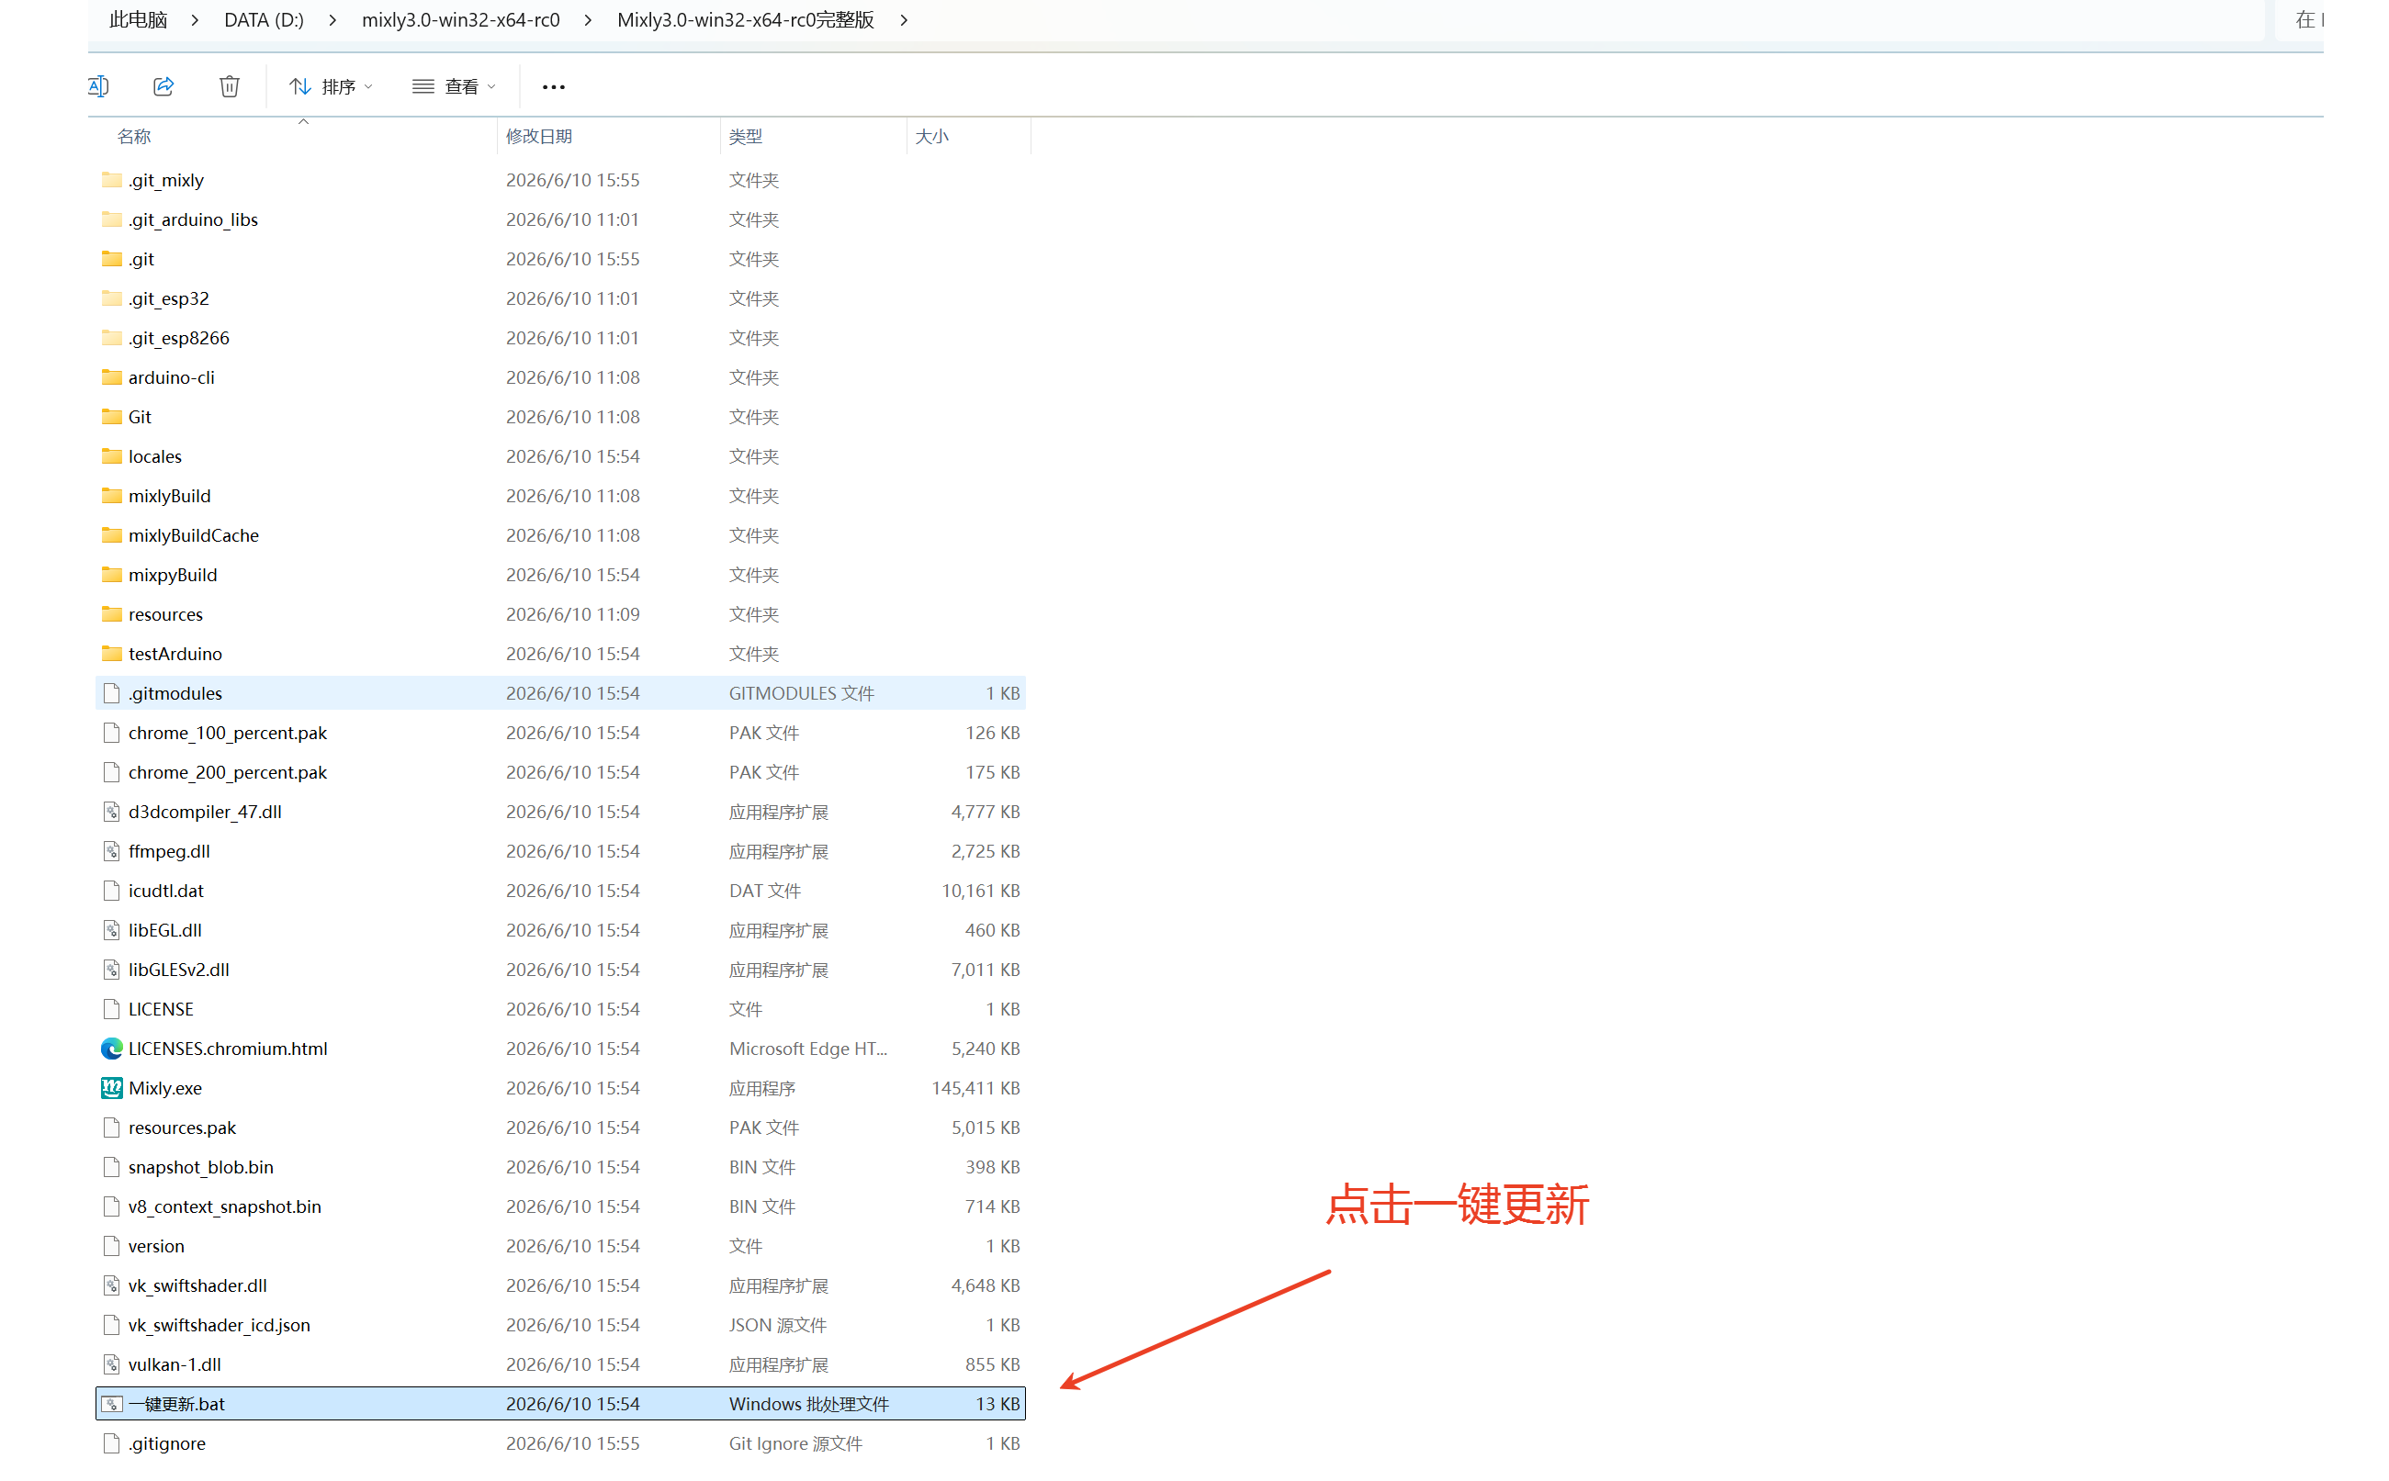Select the .git_esp32 folder icon
The height and width of the screenshot is (1481, 2389).
pos(112,297)
